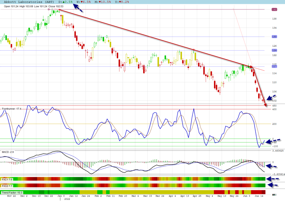Select the daily change D:▲0.5% value
Viewport: 285px width, 204px height.
[65, 2]
